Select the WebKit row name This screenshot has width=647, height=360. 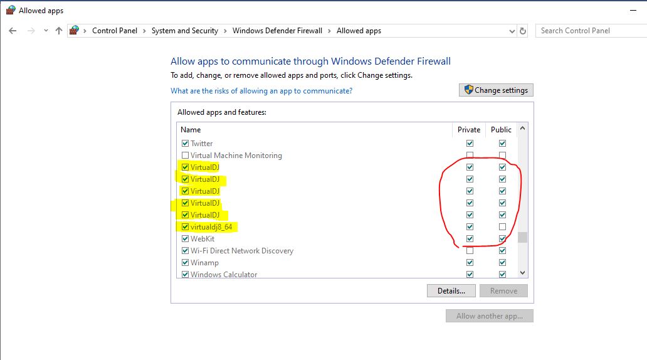[203, 238]
